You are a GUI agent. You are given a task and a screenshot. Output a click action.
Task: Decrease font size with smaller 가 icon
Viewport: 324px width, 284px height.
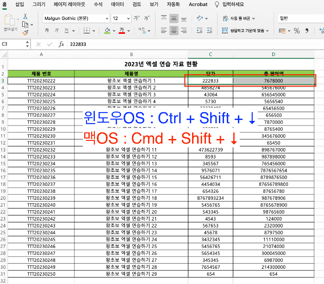tap(147, 18)
